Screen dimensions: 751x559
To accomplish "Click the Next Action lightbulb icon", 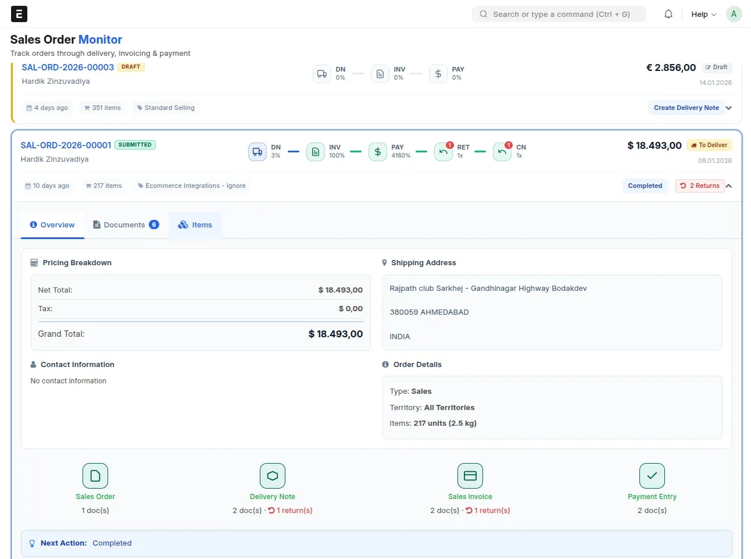I will (32, 543).
